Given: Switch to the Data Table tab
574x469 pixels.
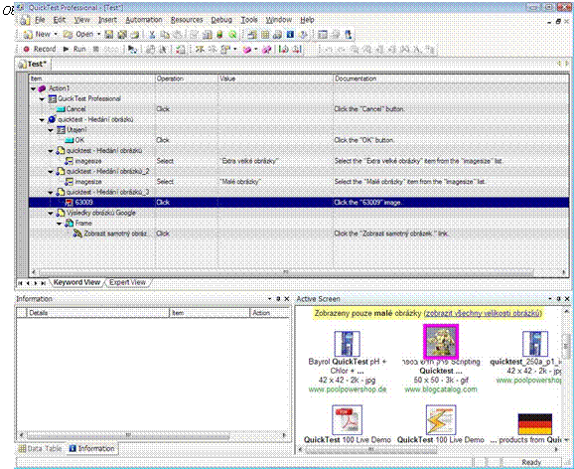Looking at the screenshot, I should pyautogui.click(x=40, y=448).
